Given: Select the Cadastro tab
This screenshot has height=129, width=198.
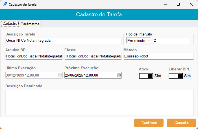Looking at the screenshot, I should click(10, 24).
